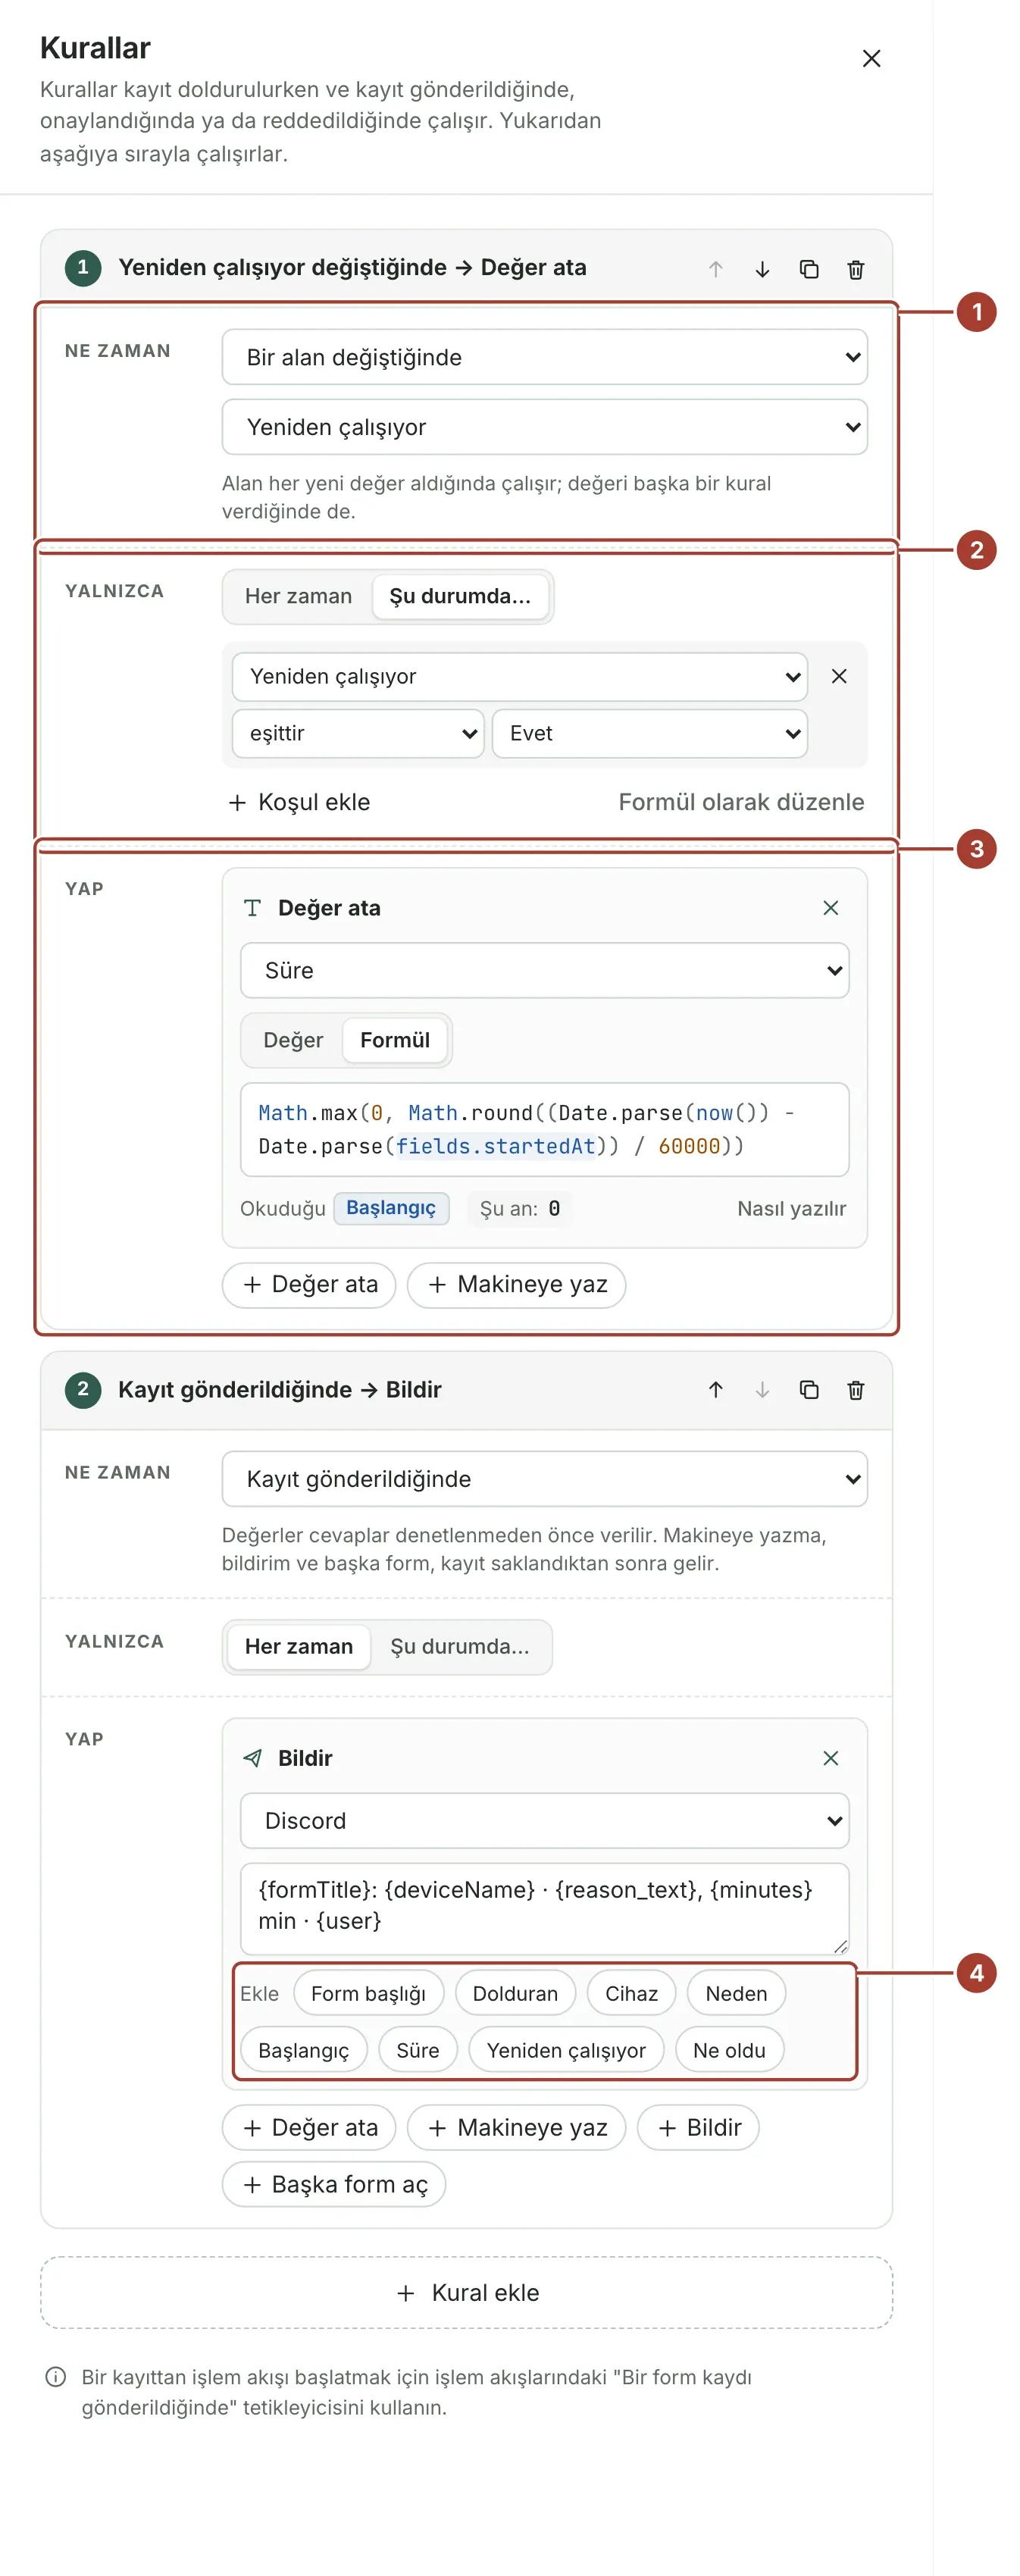The height and width of the screenshot is (2576, 1020).
Task: Select 'Her zaman' in rule 1
Action: 298,596
